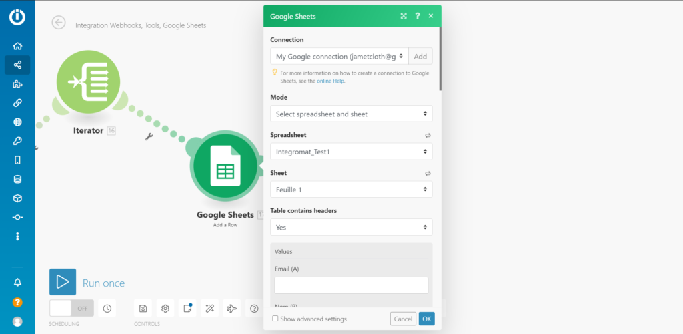Click Add connection button
The width and height of the screenshot is (683, 334).
[420, 56]
